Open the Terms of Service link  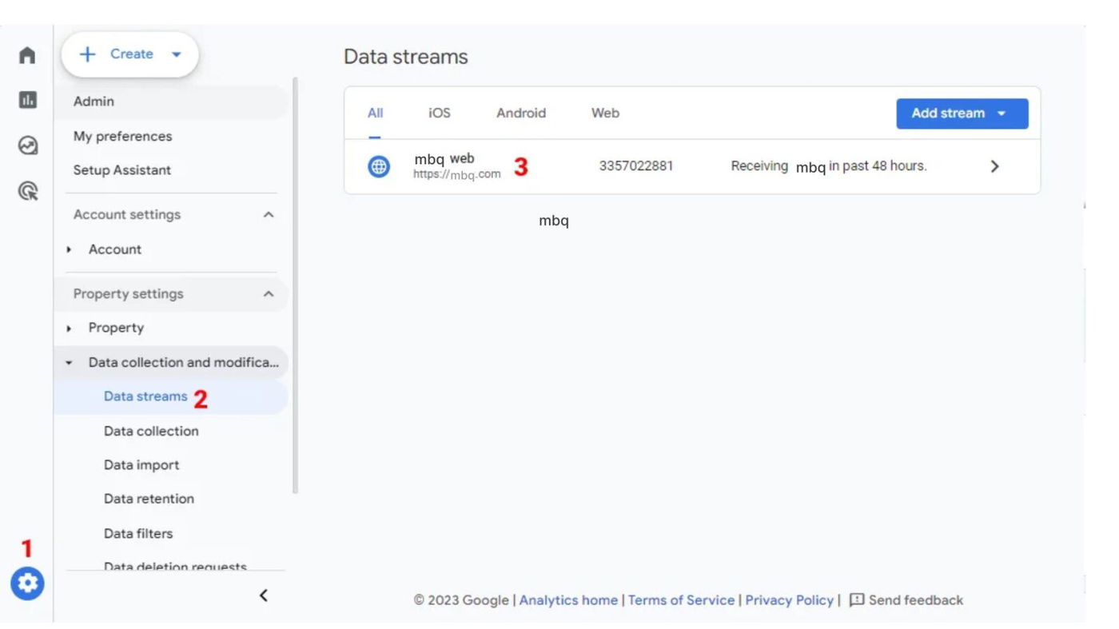681,600
